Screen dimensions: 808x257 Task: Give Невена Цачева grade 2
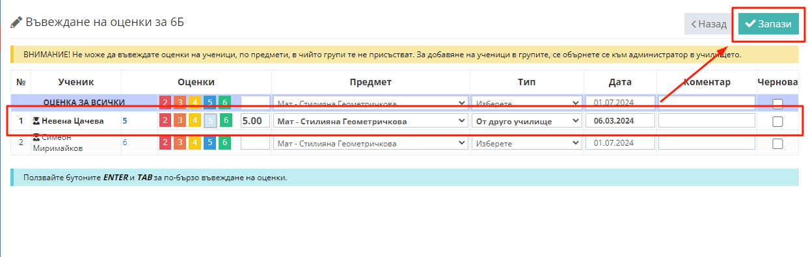click(x=165, y=120)
